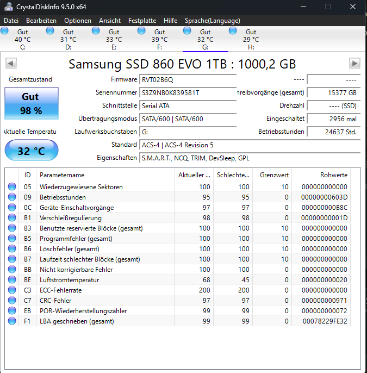Click status orb for Geräte-Einschaltvorgänge row
The width and height of the screenshot is (367, 373).
(x=12, y=208)
